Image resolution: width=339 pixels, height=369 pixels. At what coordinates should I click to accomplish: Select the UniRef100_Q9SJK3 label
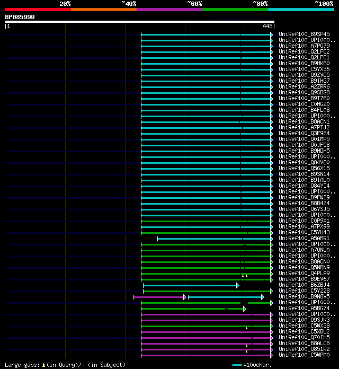coord(304,320)
